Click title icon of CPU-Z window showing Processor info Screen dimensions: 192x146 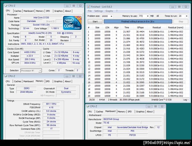[6, 6]
